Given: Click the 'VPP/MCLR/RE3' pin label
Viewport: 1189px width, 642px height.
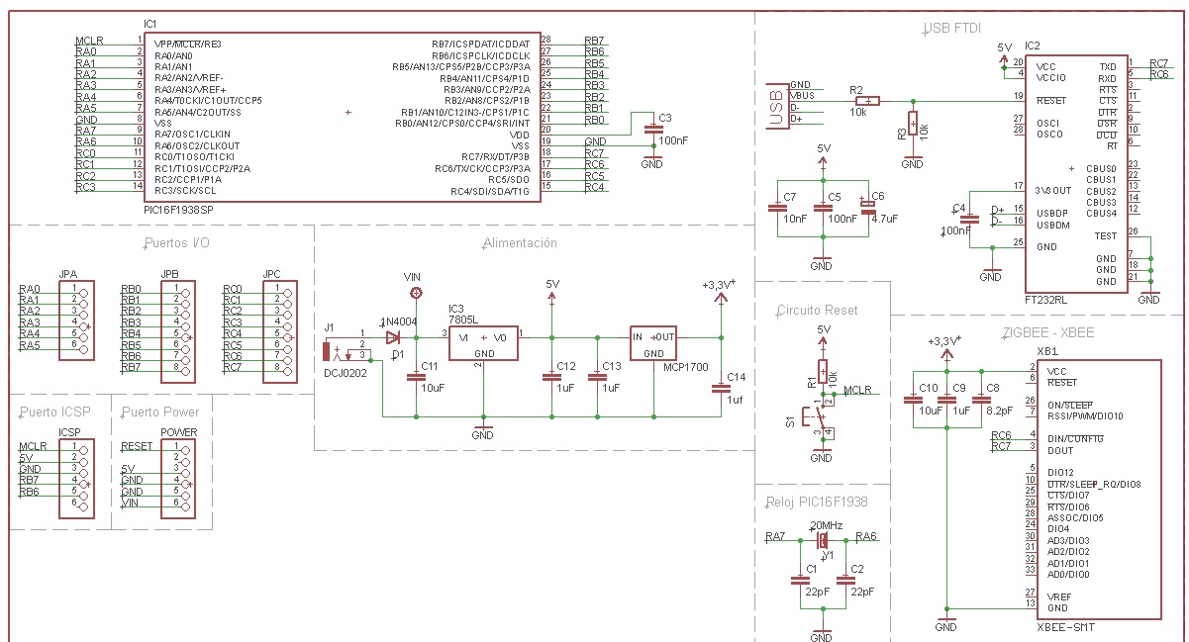Looking at the screenshot, I should coord(188,44).
